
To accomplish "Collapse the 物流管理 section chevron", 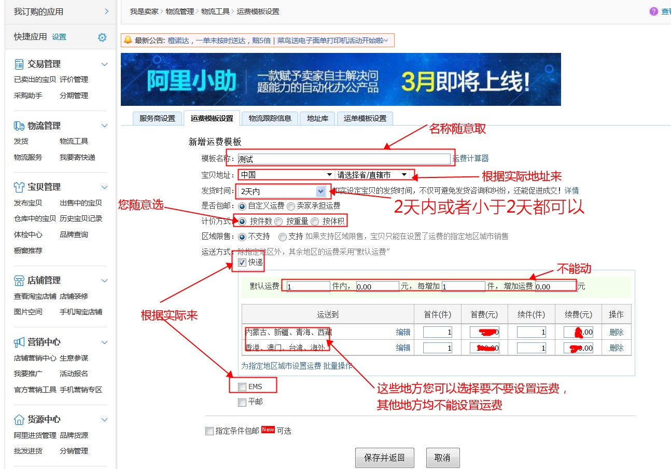I will click(x=104, y=126).
